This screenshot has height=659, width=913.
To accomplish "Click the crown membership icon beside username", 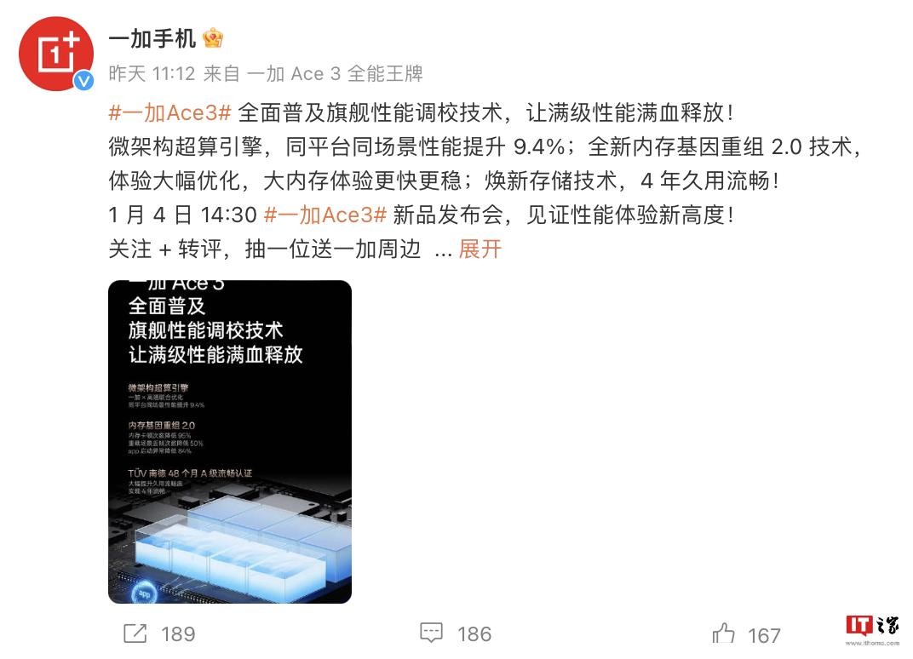I will coord(213,39).
